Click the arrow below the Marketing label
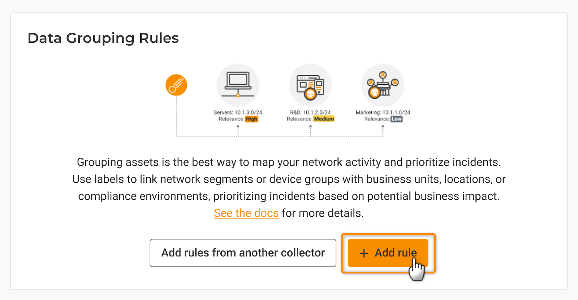The height and width of the screenshot is (300, 578). 383,127
